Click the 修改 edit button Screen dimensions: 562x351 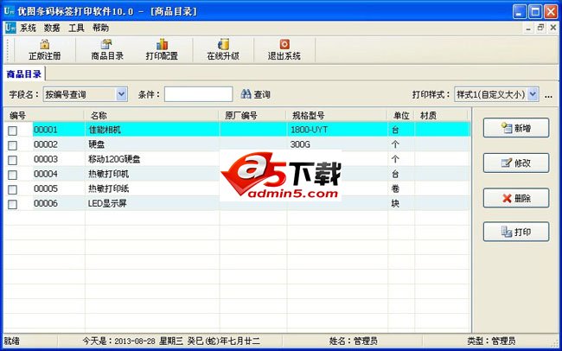pyautogui.click(x=516, y=163)
